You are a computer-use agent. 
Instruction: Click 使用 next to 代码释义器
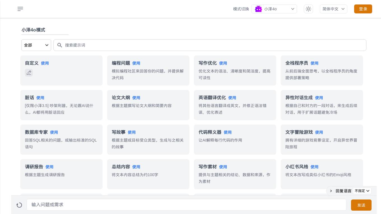pos(227,132)
